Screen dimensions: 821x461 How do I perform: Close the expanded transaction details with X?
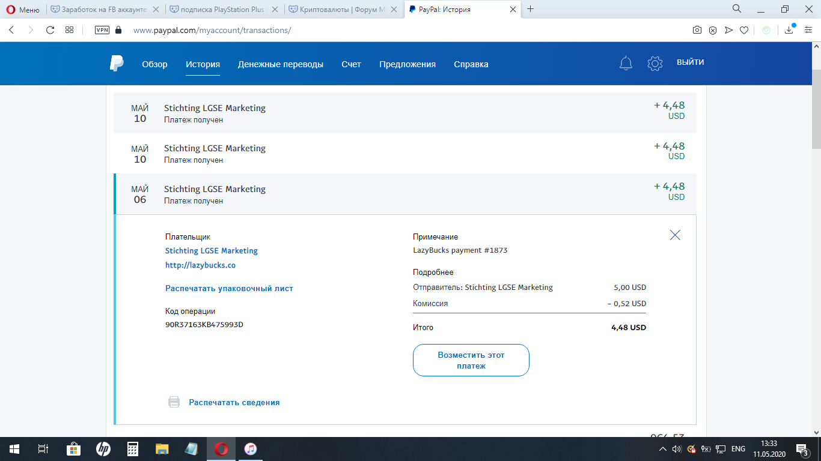675,235
